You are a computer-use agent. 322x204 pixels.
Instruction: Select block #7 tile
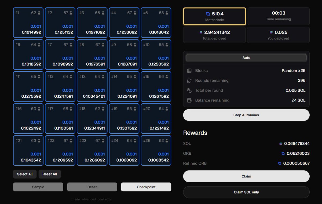60,54
